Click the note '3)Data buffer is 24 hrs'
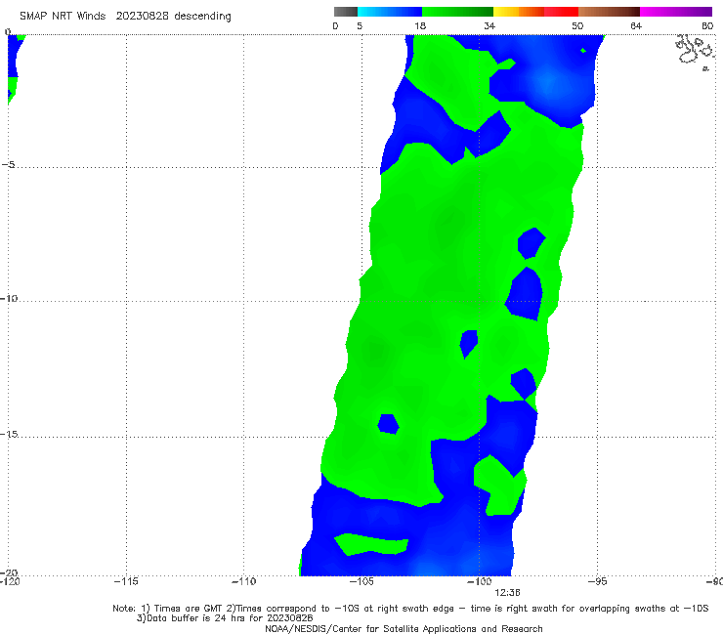Image resolution: width=723 pixels, height=635 pixels. [x=225, y=618]
